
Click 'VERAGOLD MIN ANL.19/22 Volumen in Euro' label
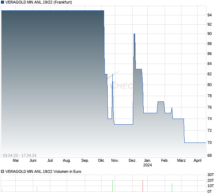point(43,171)
